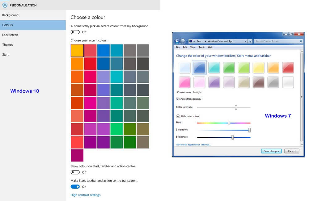
Task: Click the Saturation slider handle
Action: [249, 130]
